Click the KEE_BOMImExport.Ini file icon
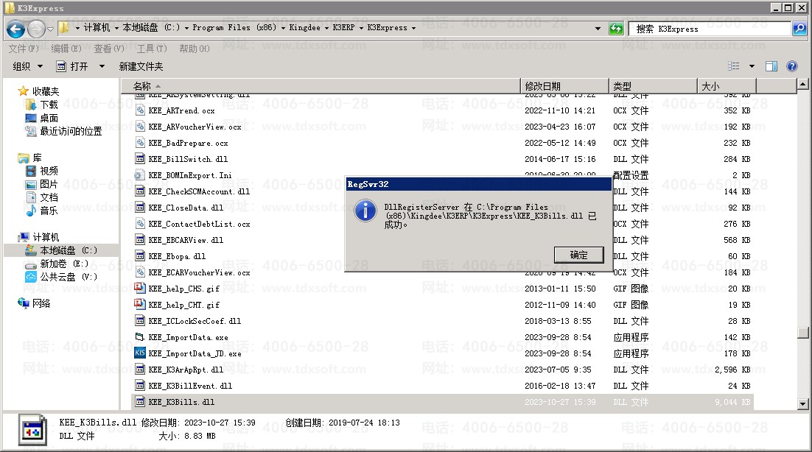This screenshot has height=452, width=812. coord(140,175)
